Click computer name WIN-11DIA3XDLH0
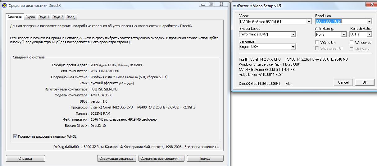Viewport: 377px width, 166px height. coord(105,71)
